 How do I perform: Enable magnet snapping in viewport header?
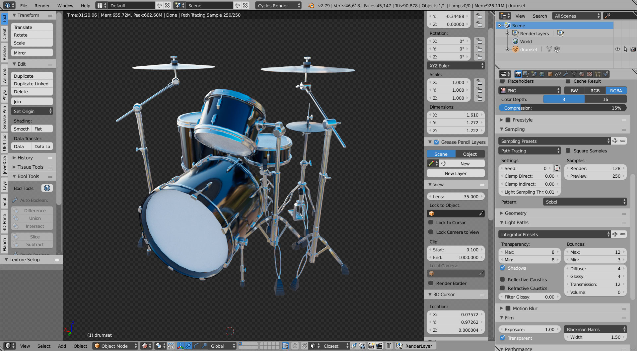pos(304,346)
